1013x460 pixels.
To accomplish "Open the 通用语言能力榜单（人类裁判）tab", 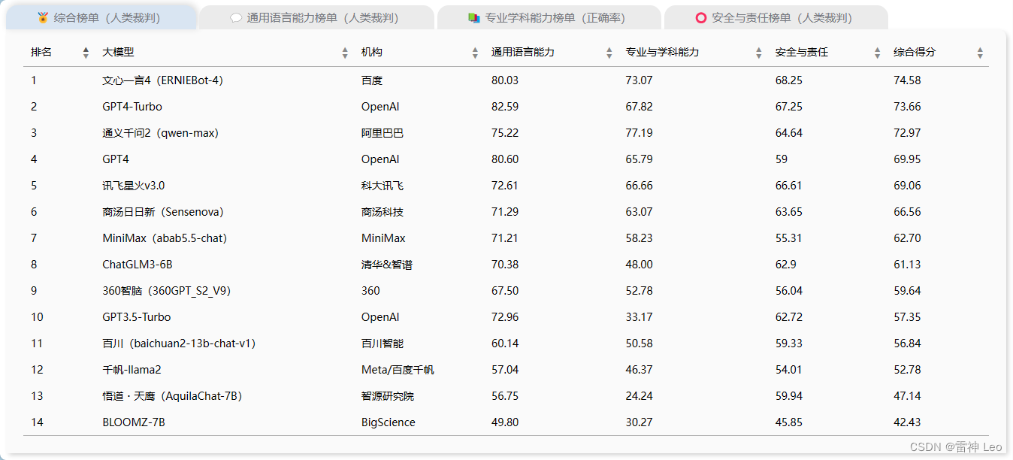I will point(316,18).
